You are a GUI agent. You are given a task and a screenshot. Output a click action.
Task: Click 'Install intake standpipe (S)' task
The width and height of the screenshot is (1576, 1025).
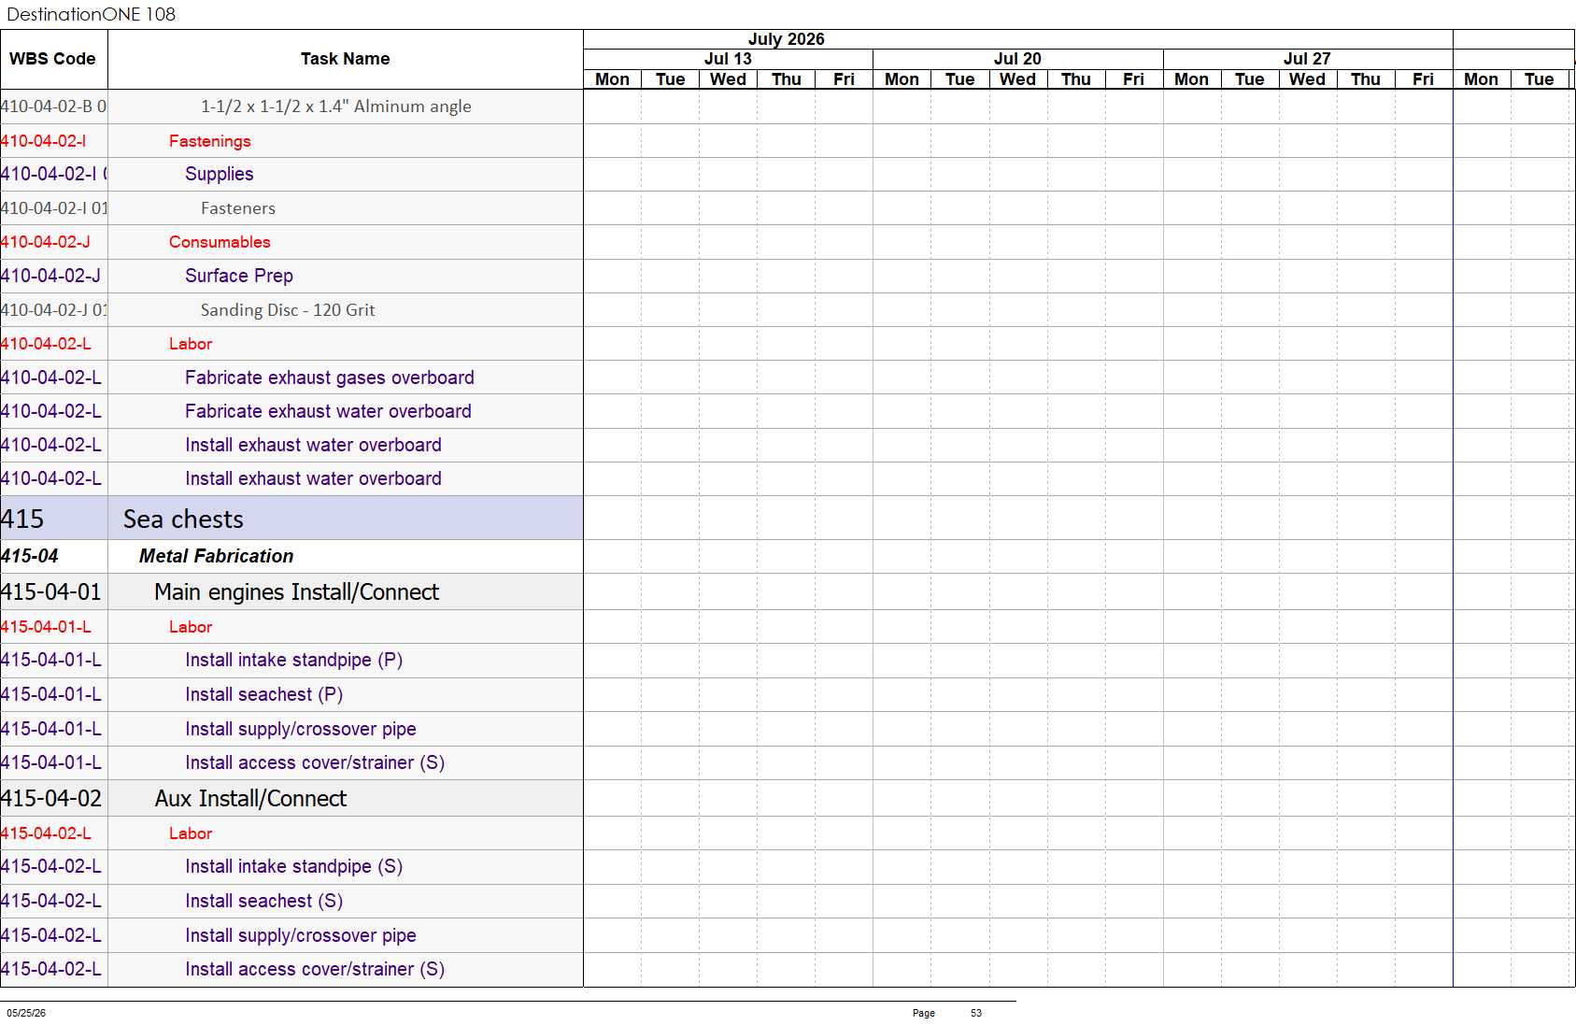[293, 866]
